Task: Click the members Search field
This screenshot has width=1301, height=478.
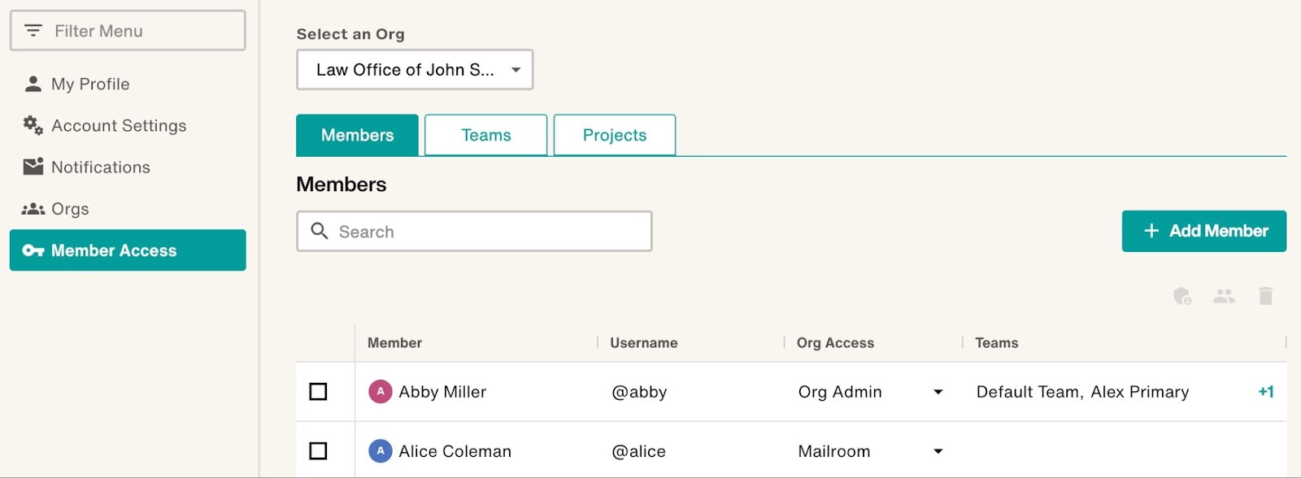Action: pyautogui.click(x=474, y=232)
